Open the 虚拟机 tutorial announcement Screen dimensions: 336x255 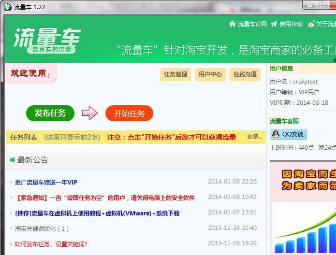[97, 213]
